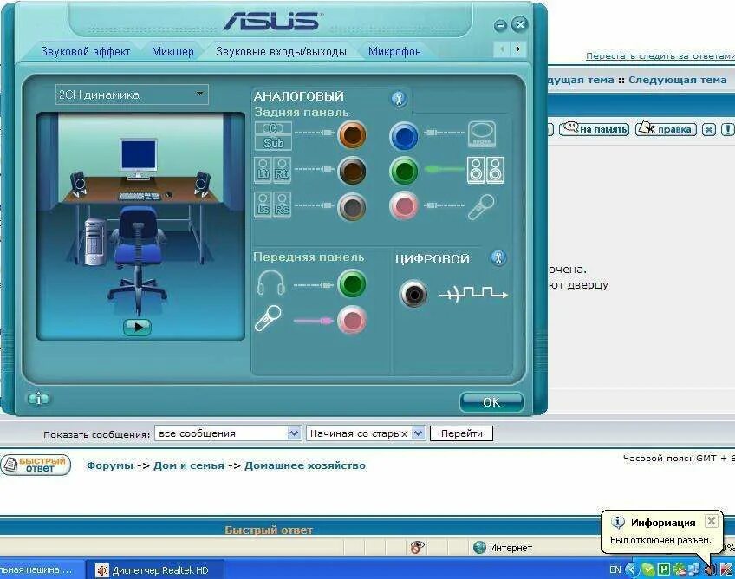The width and height of the screenshot is (735, 579).
Task: Open the Микрофон tab
Action: tap(394, 51)
